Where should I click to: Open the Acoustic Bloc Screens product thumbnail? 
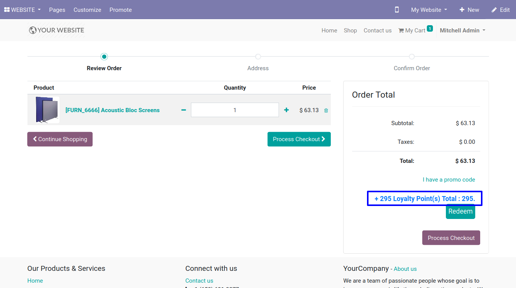(47, 110)
